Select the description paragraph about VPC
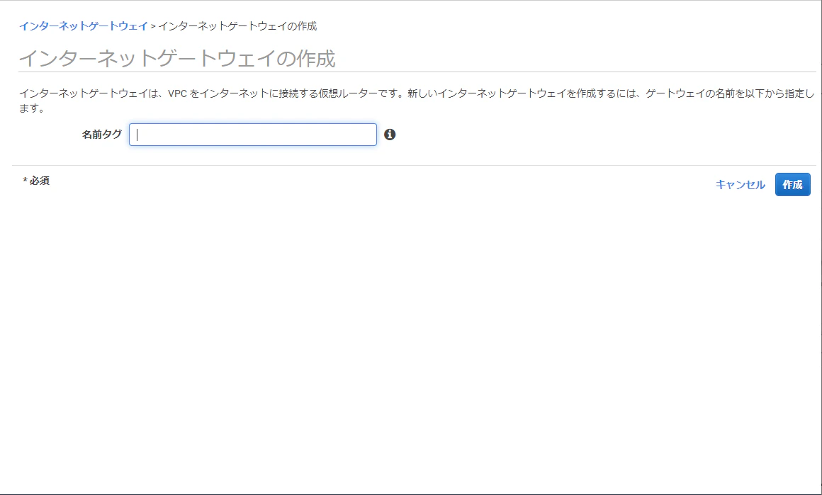The height and width of the screenshot is (495, 822). tap(417, 101)
